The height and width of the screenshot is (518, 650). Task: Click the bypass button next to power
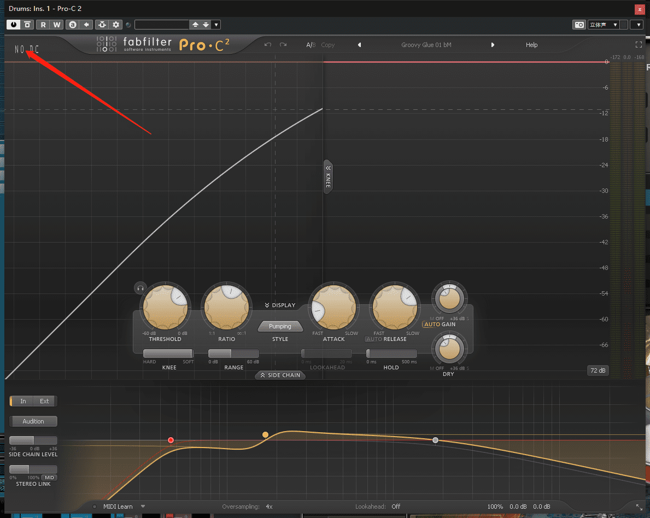click(x=27, y=25)
